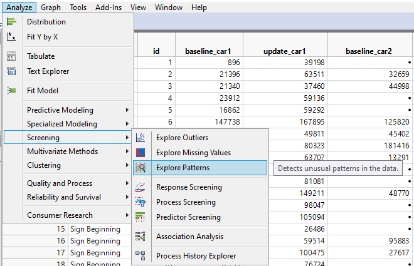Click the Explore Missing Values icon
The width and height of the screenshot is (414, 266).
pos(141,153)
